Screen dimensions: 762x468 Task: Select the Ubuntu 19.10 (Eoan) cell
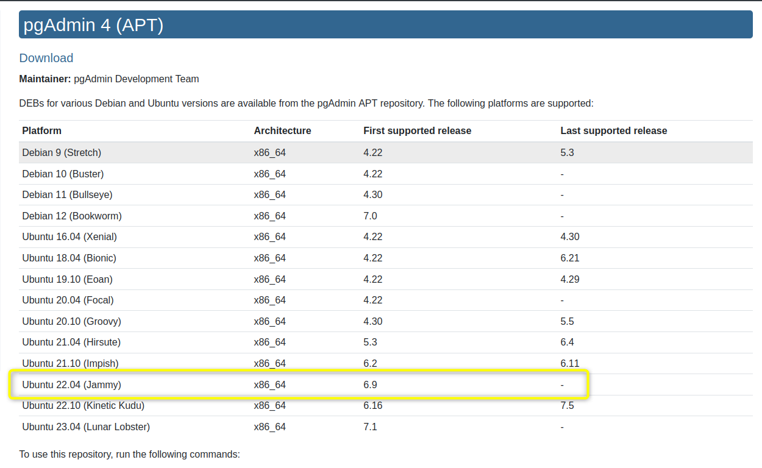[x=67, y=279]
